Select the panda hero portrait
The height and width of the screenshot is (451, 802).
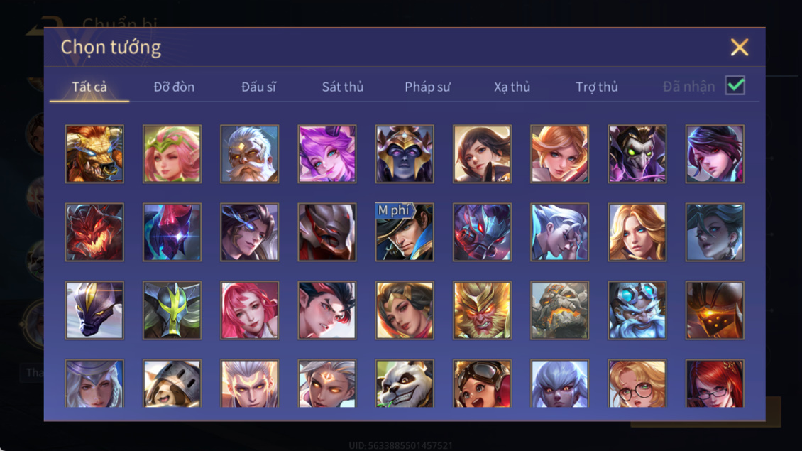[x=404, y=383]
